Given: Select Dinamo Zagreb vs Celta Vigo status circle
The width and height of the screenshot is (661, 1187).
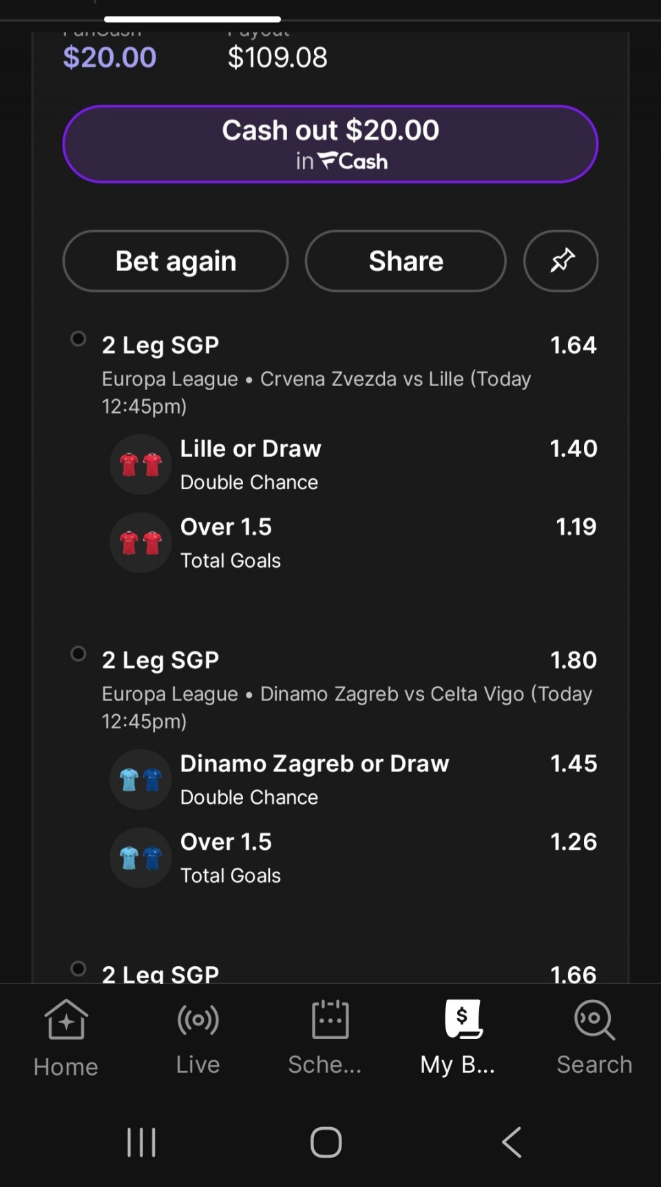Looking at the screenshot, I should click(x=78, y=654).
